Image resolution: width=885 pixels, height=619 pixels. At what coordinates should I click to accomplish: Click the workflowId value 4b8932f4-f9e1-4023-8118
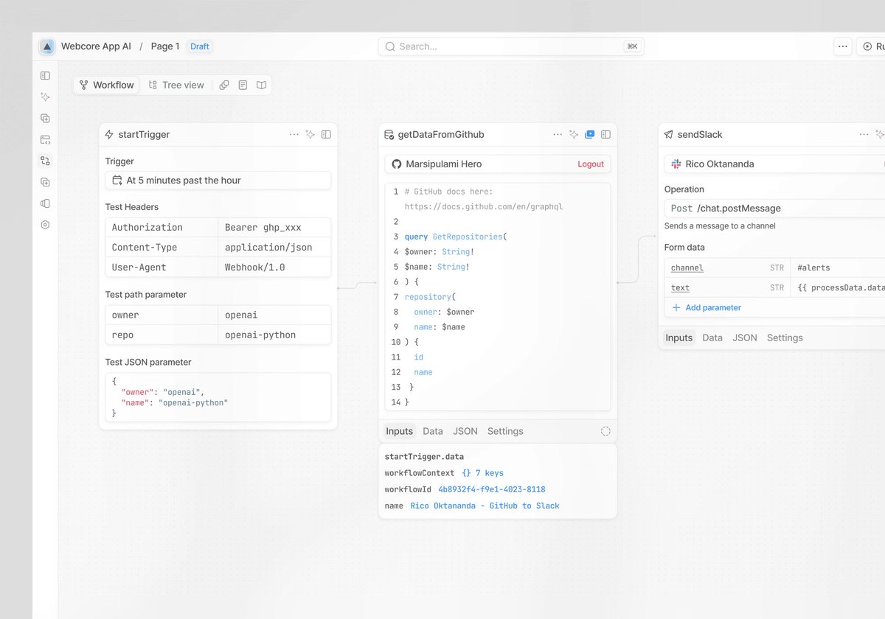[x=491, y=489]
